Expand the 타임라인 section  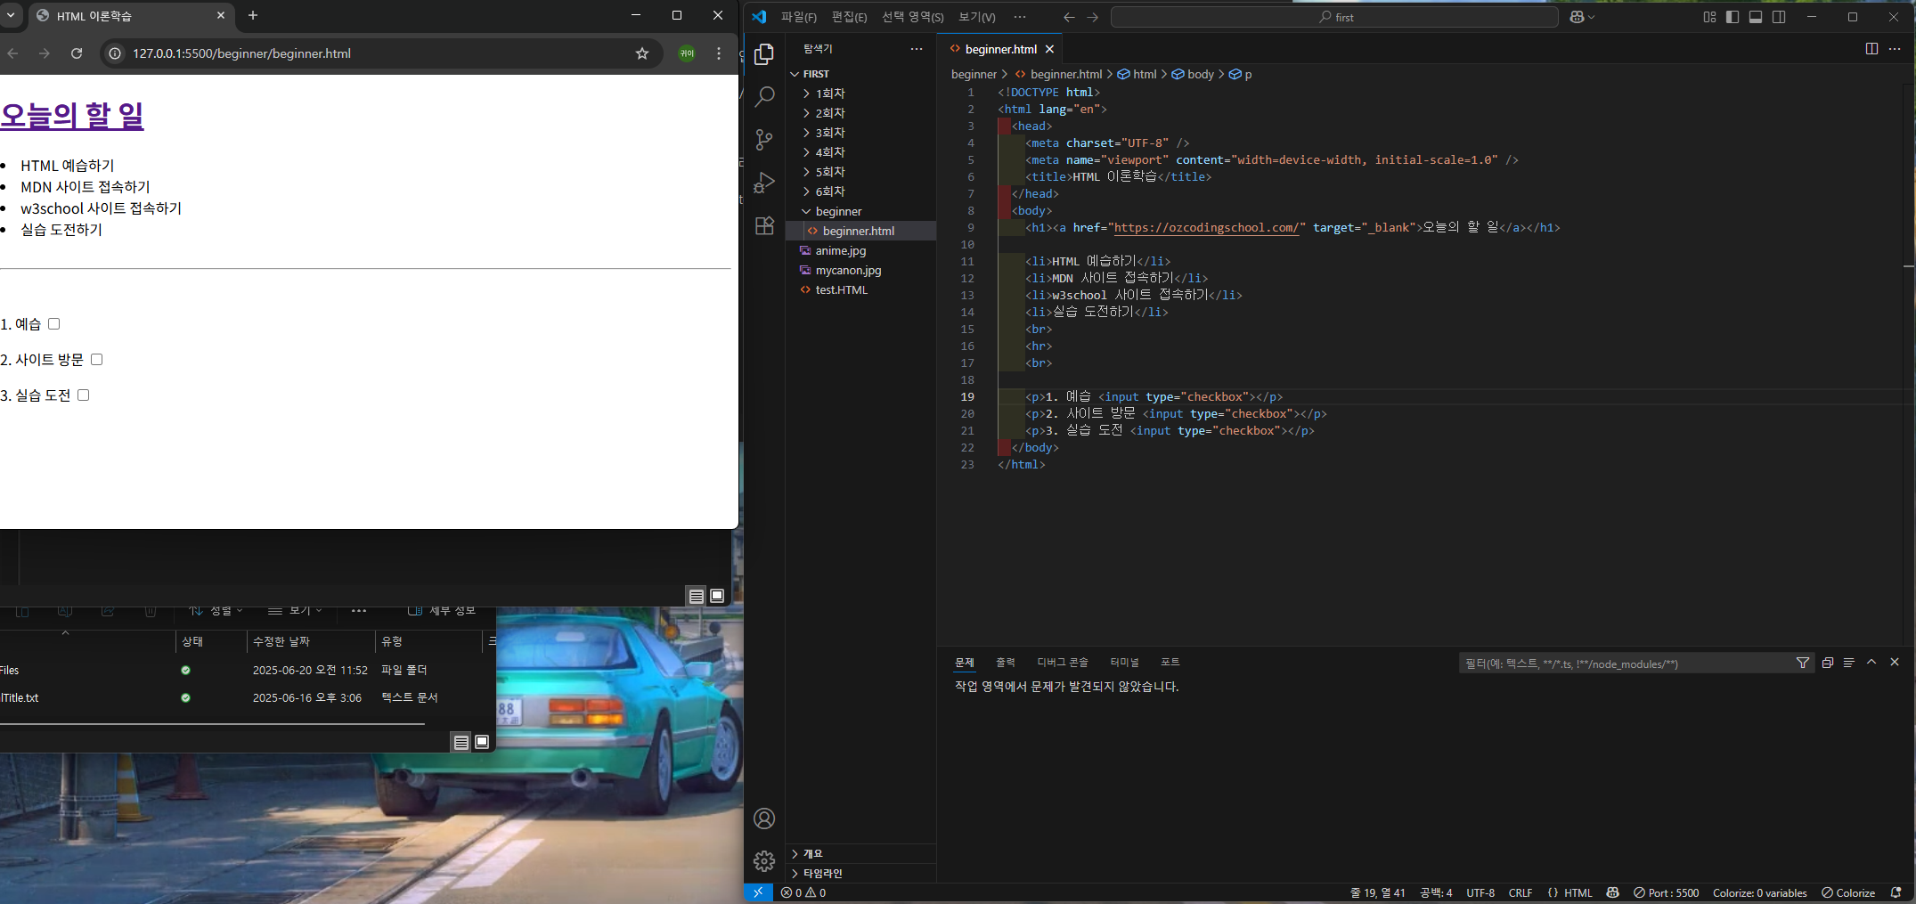[x=822, y=873]
